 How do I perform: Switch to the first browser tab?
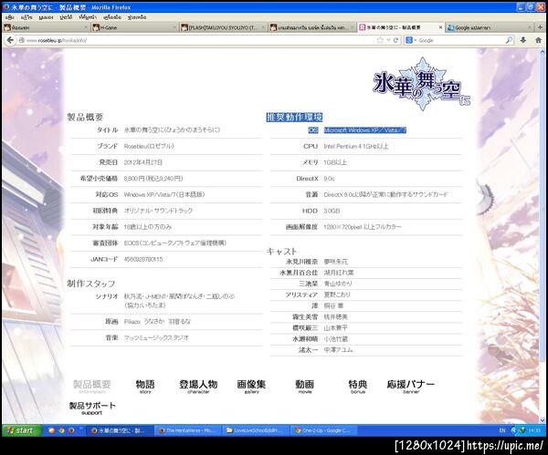[x=46, y=27]
